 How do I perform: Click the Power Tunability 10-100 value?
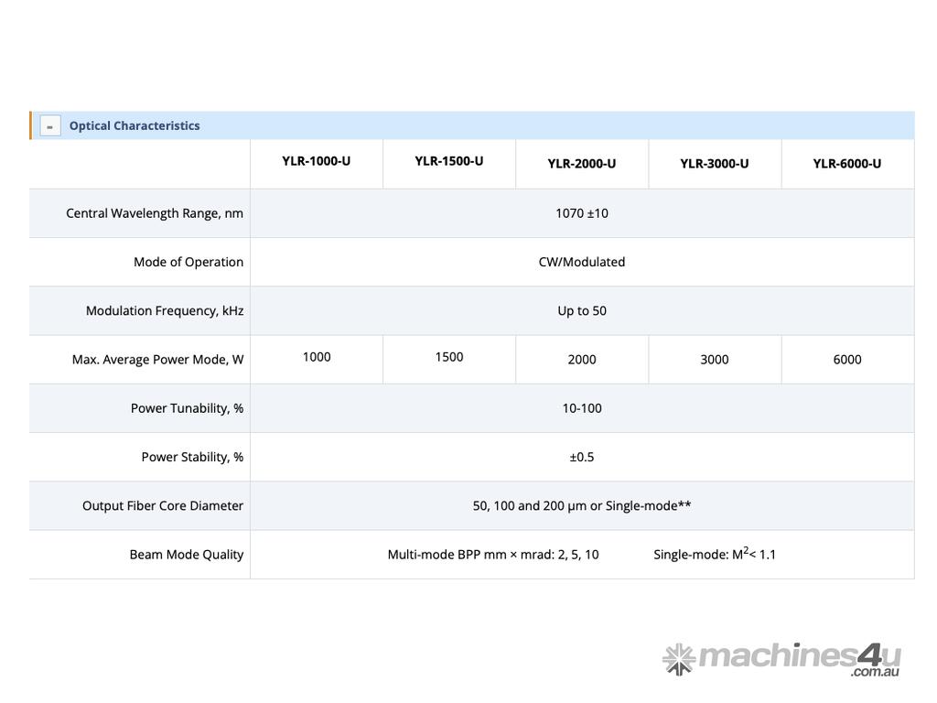pos(581,408)
